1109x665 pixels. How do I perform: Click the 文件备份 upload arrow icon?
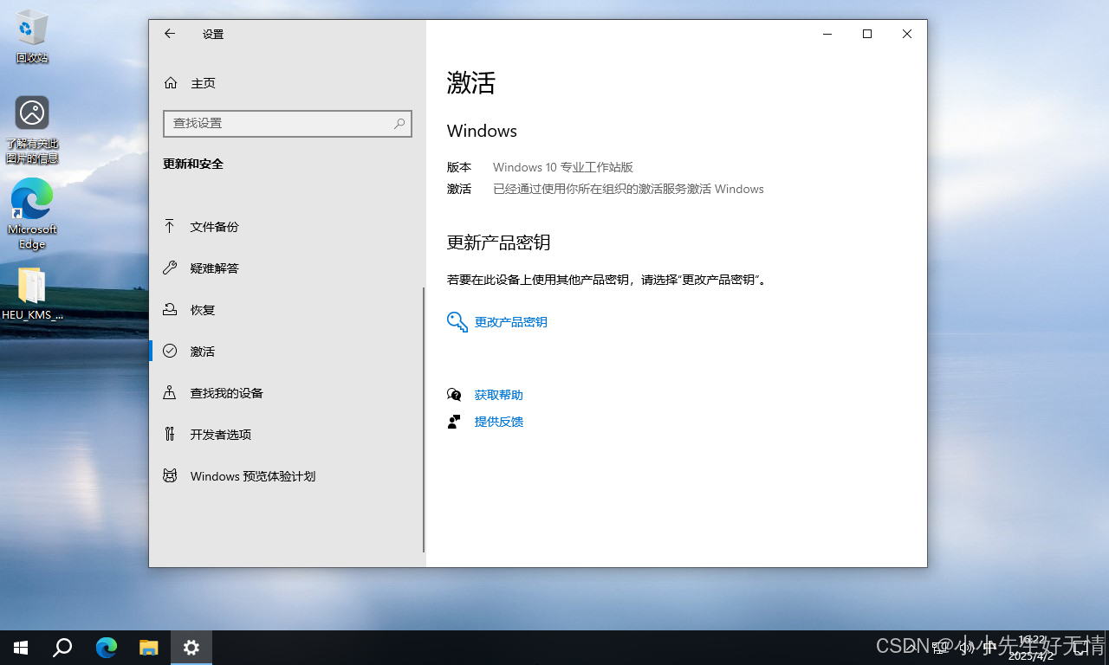(x=170, y=227)
